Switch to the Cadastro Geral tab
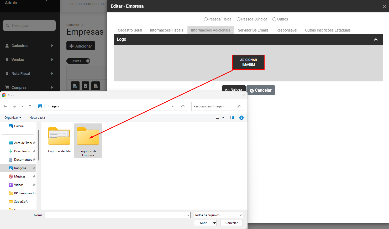 [x=130, y=30]
